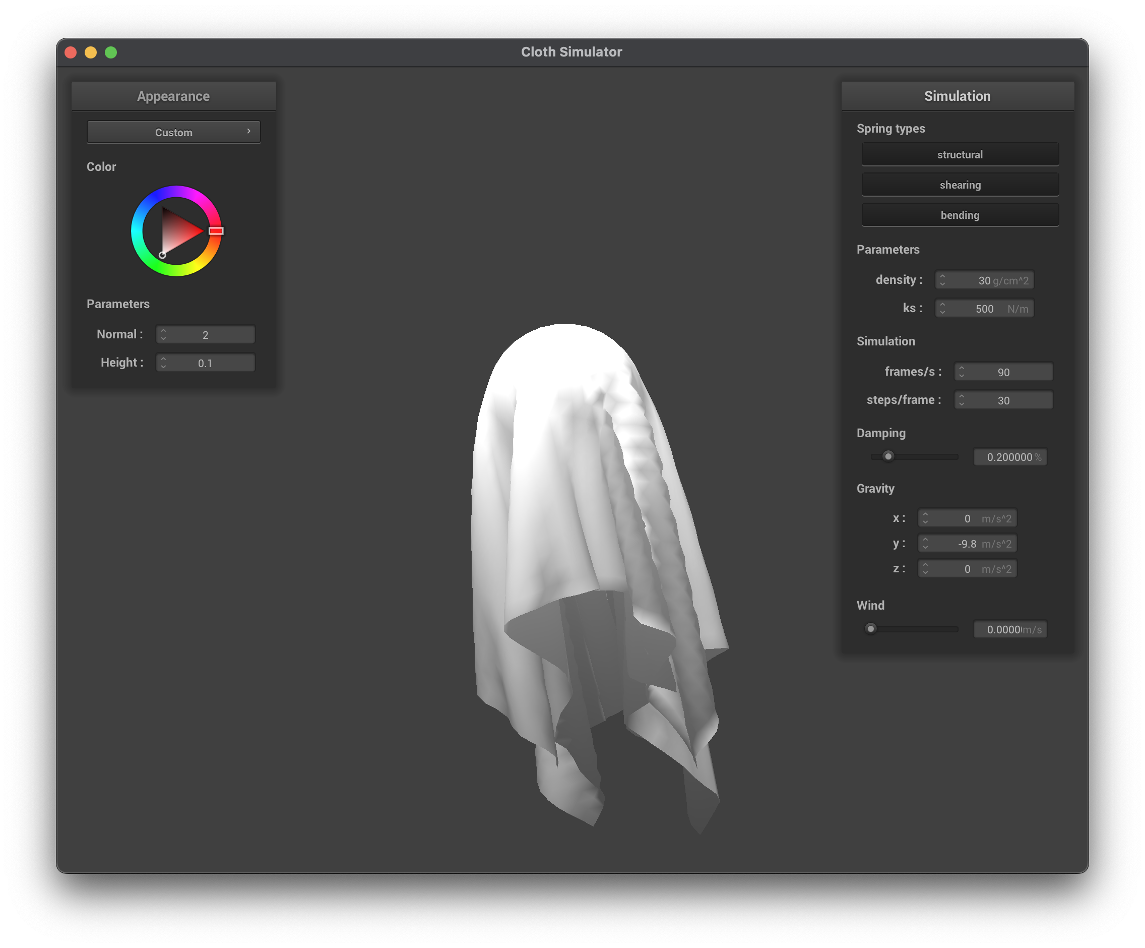Maximize the window with the green button
1145x948 pixels.
pyautogui.click(x=111, y=52)
